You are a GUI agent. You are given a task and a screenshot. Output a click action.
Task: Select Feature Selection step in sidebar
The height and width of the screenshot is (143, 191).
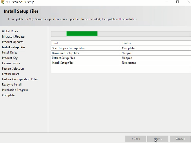coord(13,69)
